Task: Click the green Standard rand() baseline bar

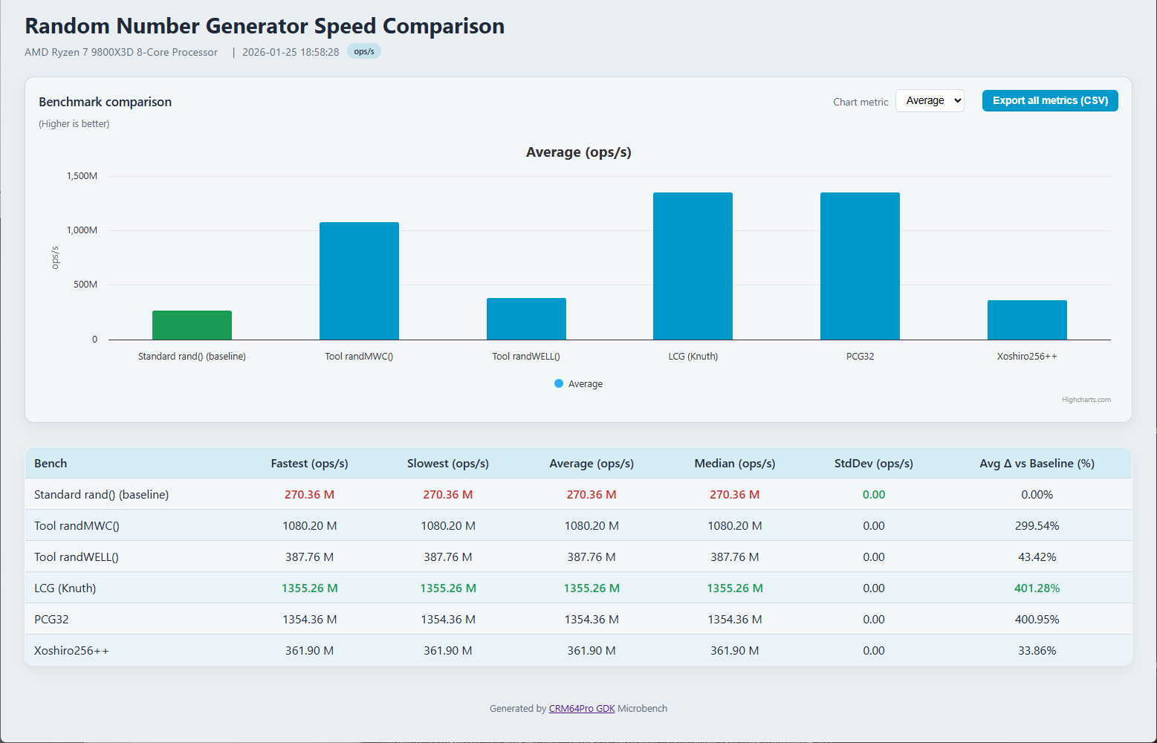Action: (x=192, y=325)
